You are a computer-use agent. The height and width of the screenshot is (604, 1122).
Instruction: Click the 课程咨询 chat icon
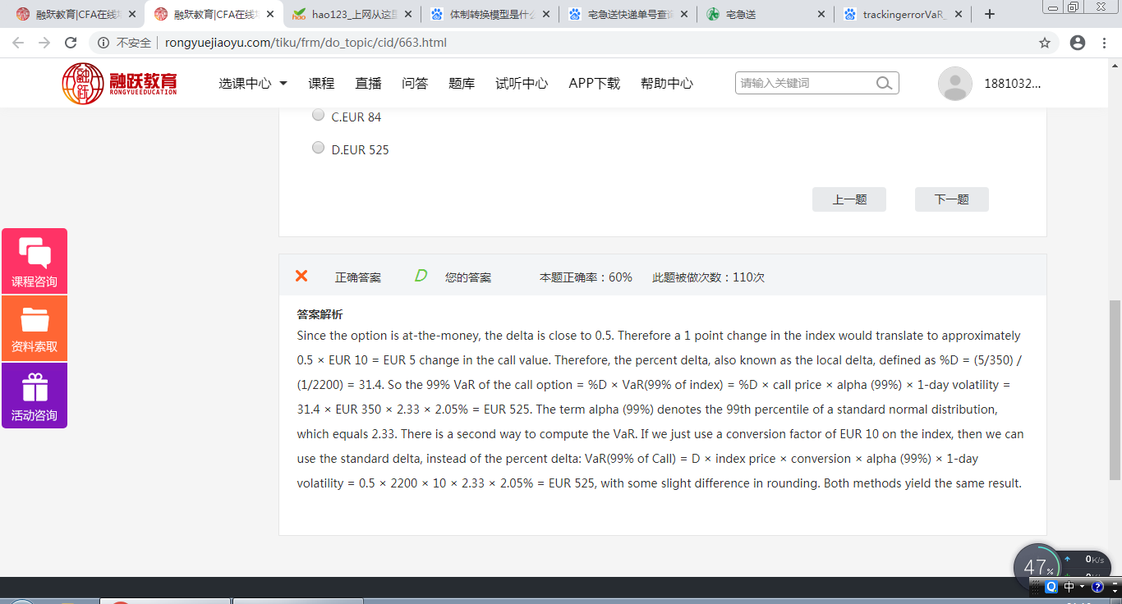34,254
